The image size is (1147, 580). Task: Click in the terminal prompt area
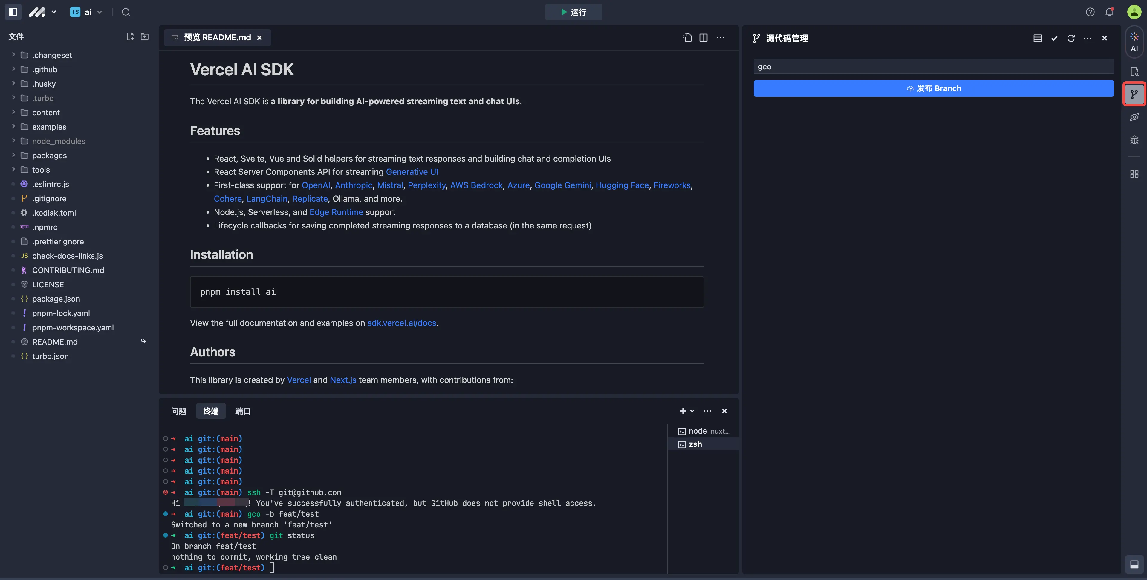pos(272,567)
